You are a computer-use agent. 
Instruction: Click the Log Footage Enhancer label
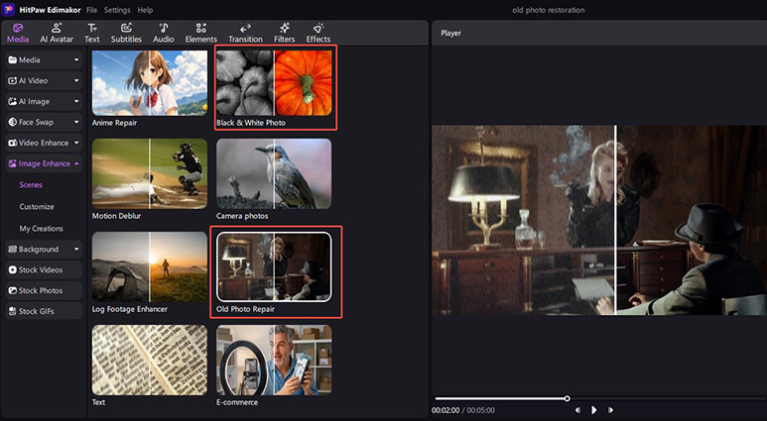click(x=130, y=309)
